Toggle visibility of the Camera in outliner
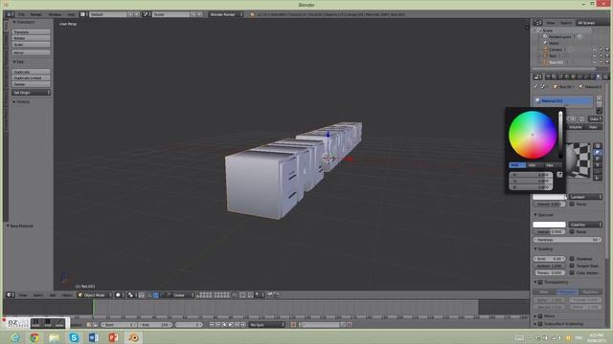Viewport: 613px width, 344px height. [x=595, y=50]
